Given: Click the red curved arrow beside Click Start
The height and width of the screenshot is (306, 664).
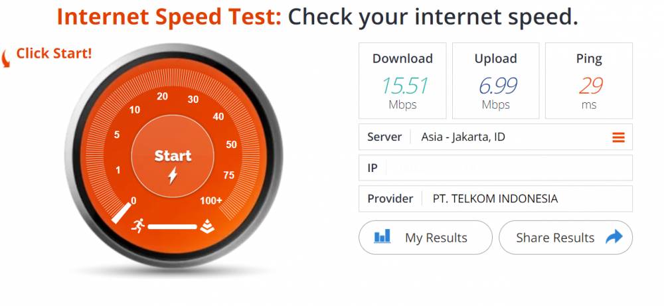Looking at the screenshot, I should click(x=5, y=59).
